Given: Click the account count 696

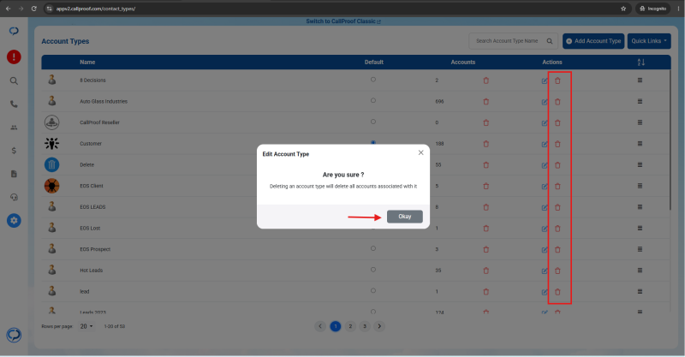Looking at the screenshot, I should tap(439, 101).
